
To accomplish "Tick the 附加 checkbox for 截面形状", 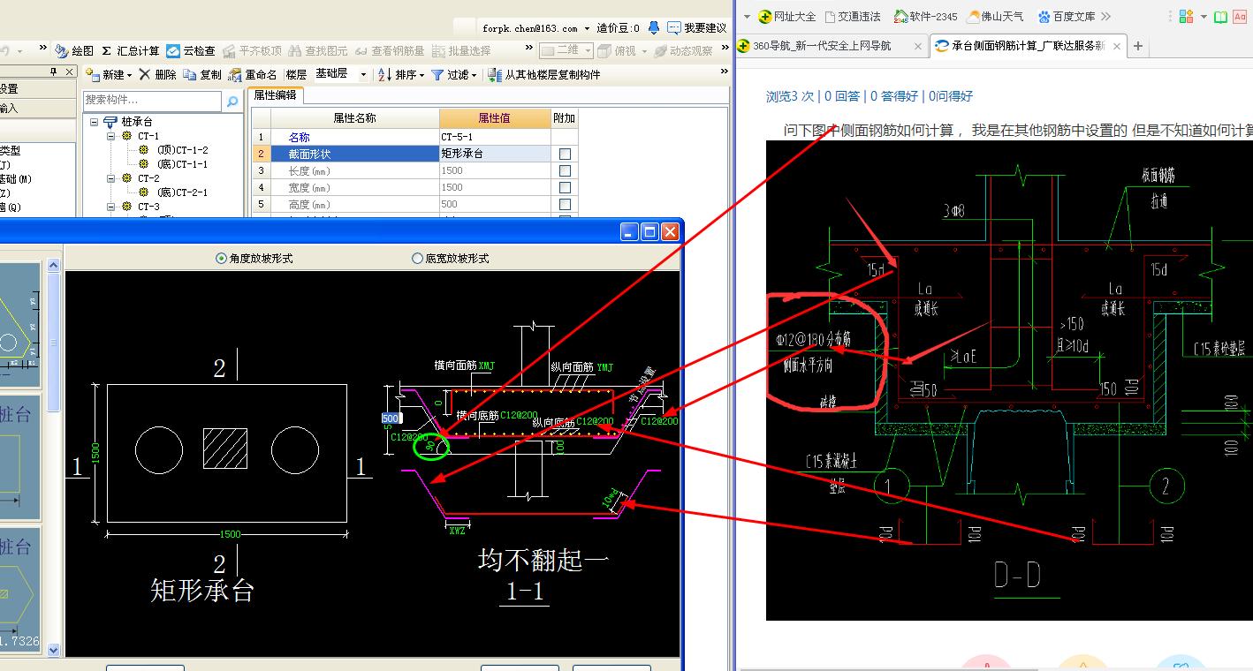I will pos(565,154).
